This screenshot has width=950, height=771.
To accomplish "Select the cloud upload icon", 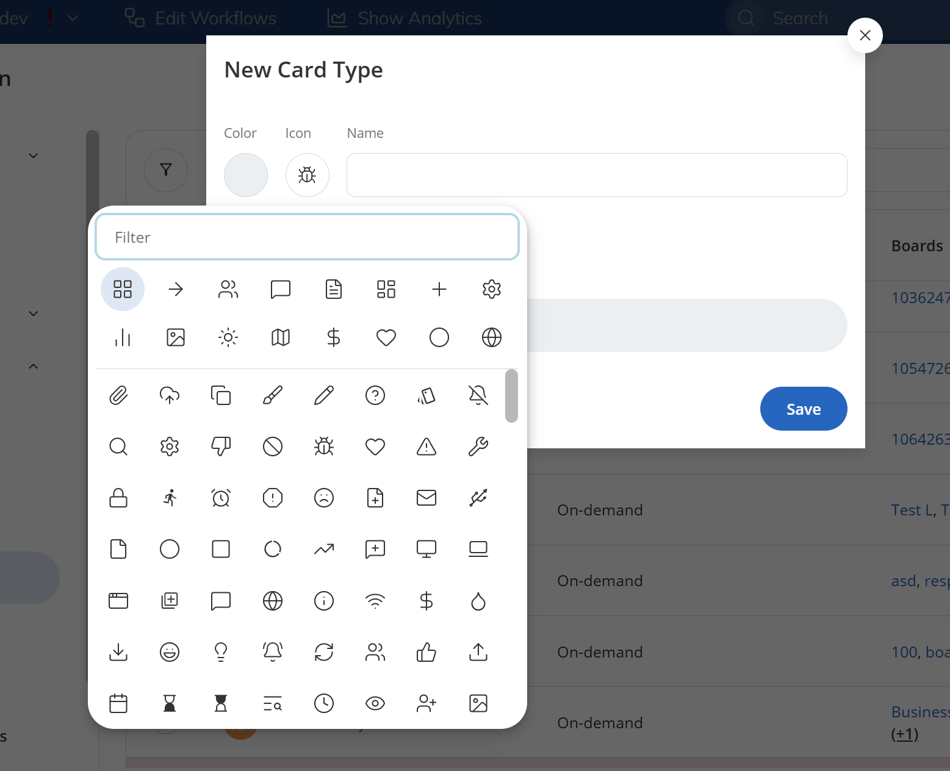I will (x=170, y=395).
